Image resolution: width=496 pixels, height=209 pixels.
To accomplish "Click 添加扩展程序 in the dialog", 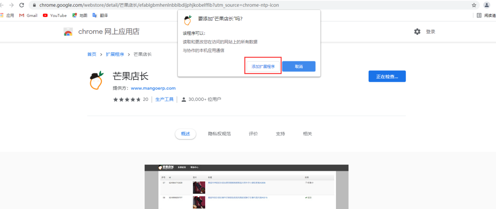I will tap(263, 67).
